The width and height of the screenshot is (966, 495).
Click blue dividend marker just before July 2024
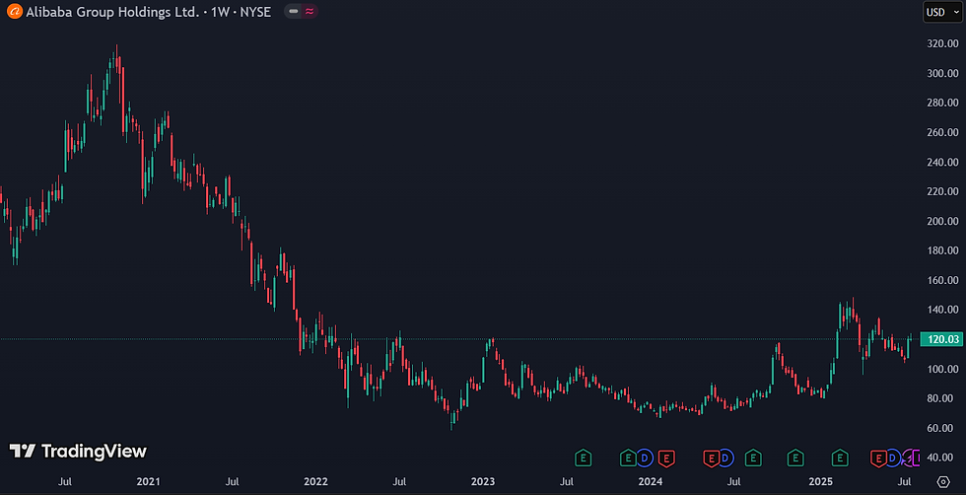[x=725, y=458]
